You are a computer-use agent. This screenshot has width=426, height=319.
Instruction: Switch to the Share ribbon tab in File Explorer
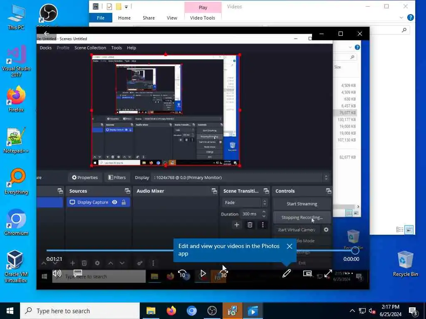point(149,18)
